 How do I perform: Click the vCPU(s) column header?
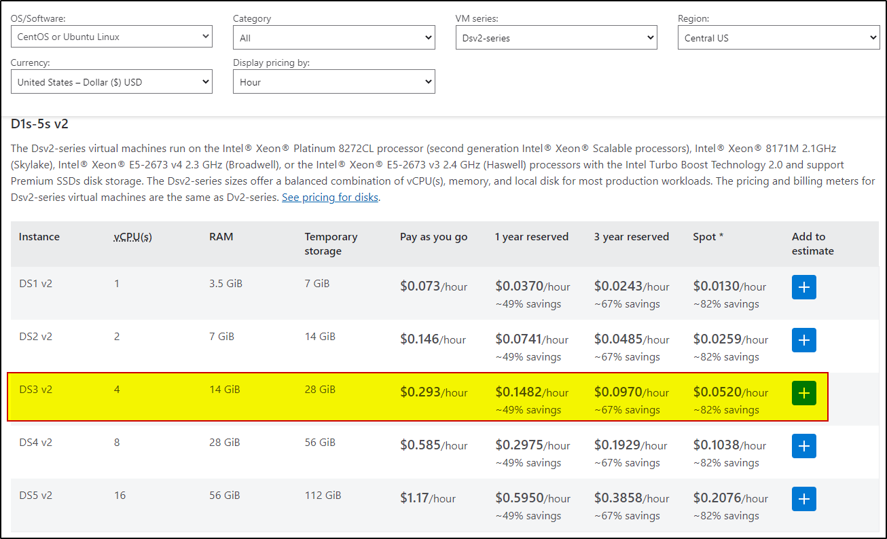[x=133, y=237]
